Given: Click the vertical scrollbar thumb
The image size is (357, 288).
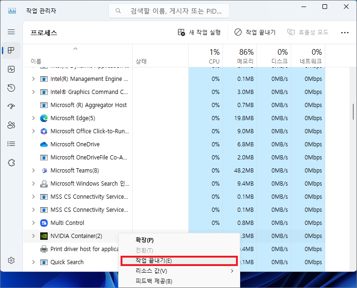Looking at the screenshot, I should pos(353,112).
